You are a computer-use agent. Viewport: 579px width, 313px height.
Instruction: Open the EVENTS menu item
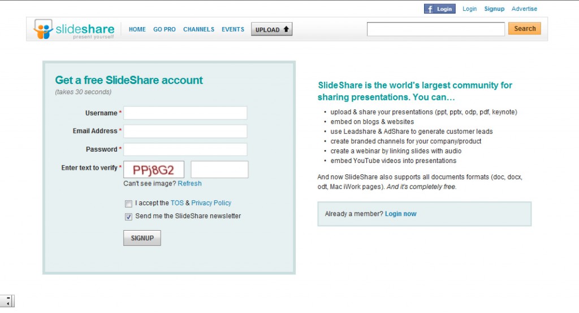click(232, 29)
